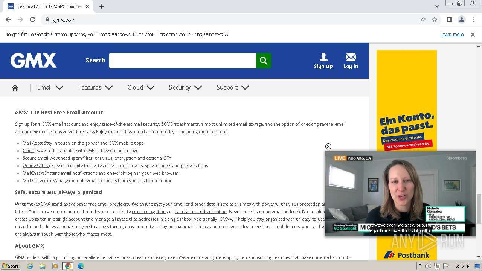Image resolution: width=482 pixels, height=271 pixels.
Task: Expand the Support menu
Action: point(233,88)
